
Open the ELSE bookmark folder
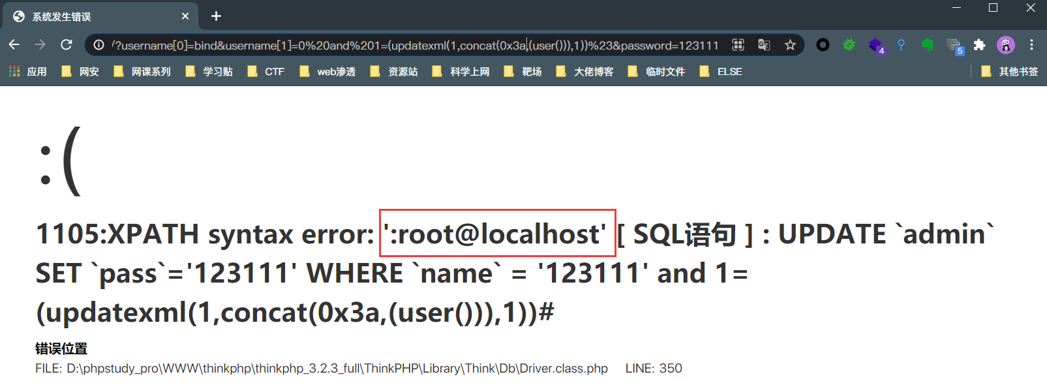click(721, 71)
